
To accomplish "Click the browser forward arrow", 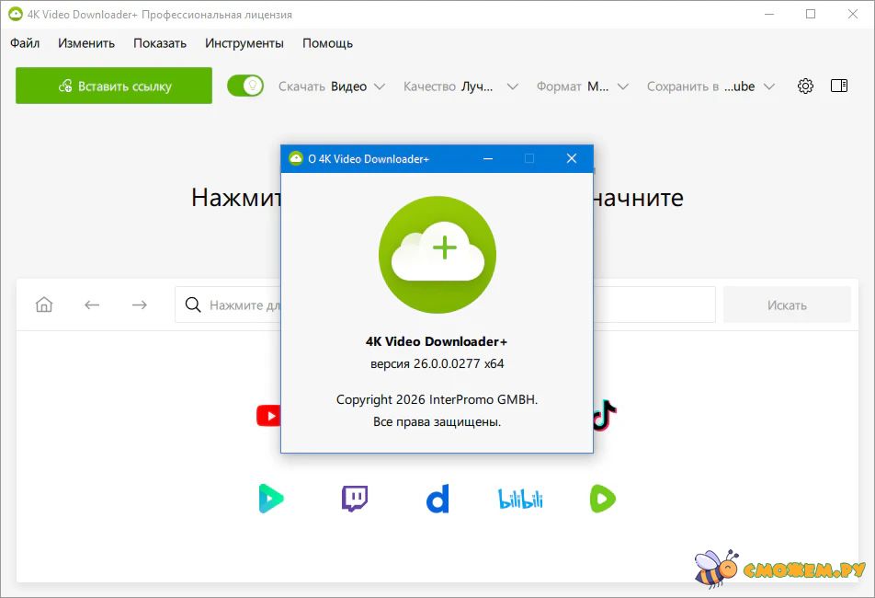I will (x=139, y=305).
